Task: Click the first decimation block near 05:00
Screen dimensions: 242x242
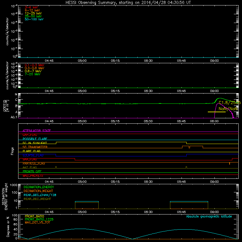Action: coord(87,205)
